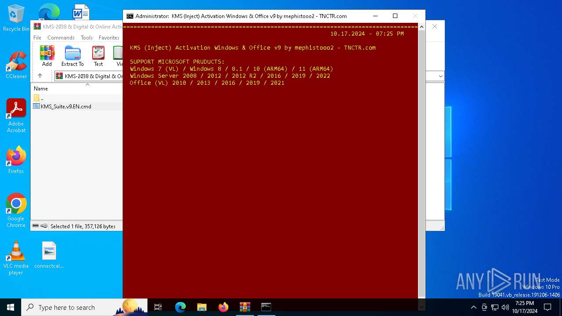The width and height of the screenshot is (562, 316).
Task: Switch to the command prompt taskbar icon
Action: tap(266, 307)
